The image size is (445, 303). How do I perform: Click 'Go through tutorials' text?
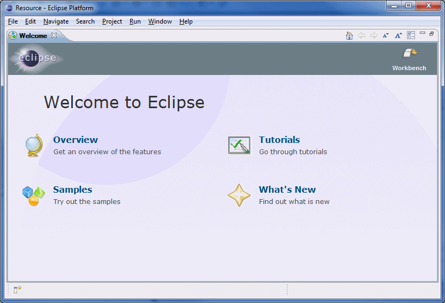(293, 152)
